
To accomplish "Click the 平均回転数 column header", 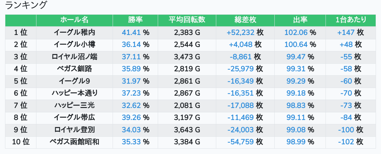I will point(187,20).
